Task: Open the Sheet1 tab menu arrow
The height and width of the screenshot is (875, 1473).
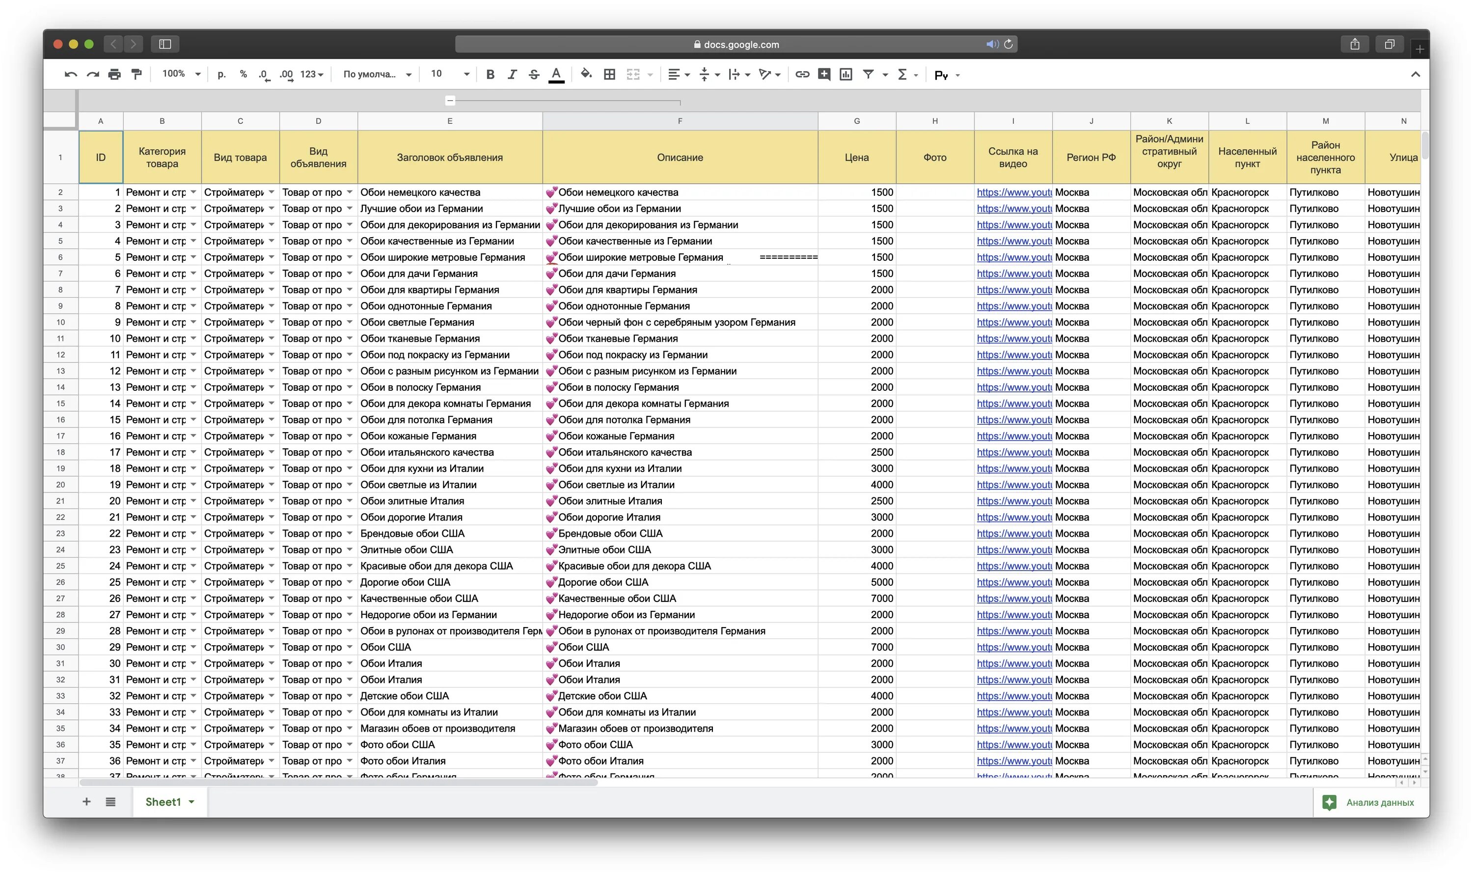Action: point(191,802)
